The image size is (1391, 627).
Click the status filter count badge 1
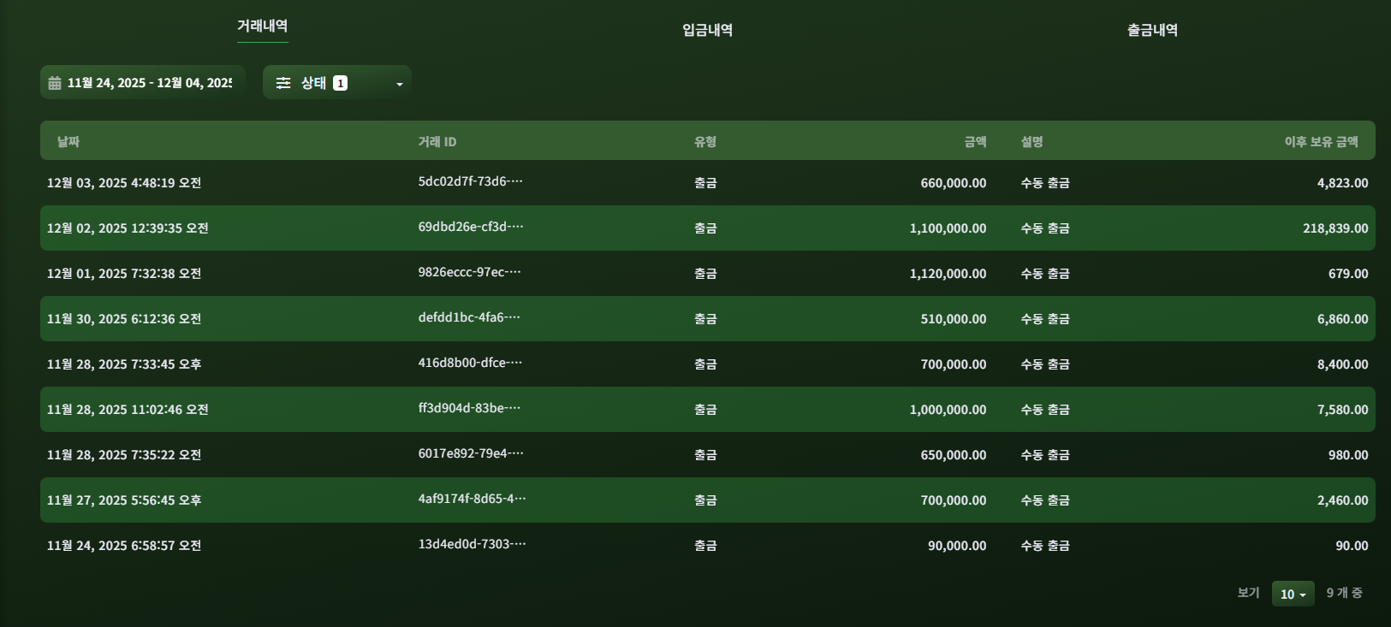click(x=340, y=83)
